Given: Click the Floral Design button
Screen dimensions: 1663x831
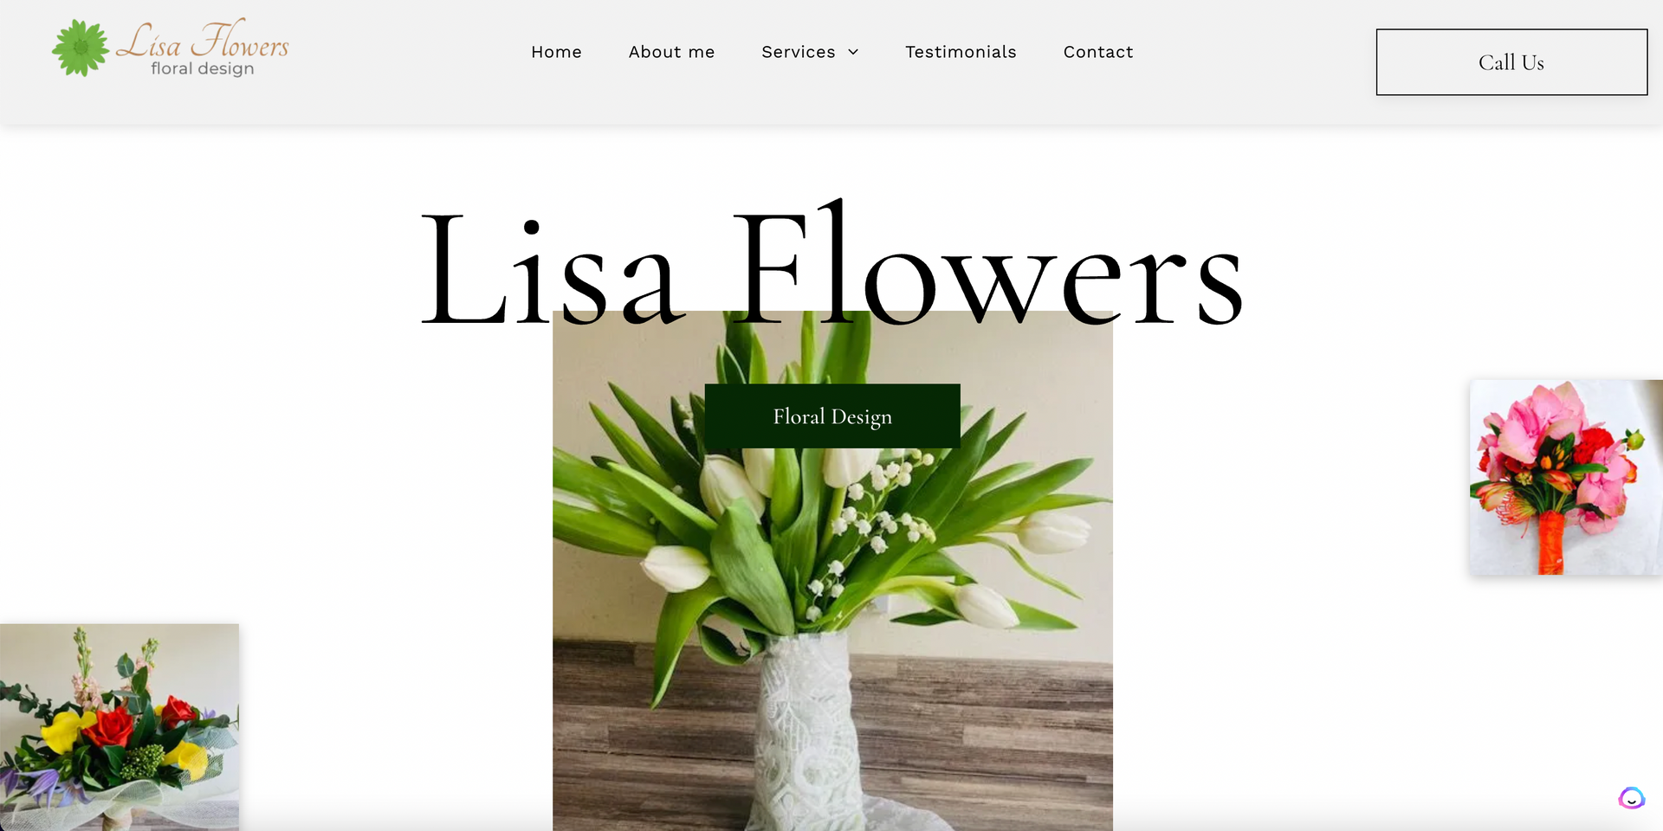Looking at the screenshot, I should (832, 416).
